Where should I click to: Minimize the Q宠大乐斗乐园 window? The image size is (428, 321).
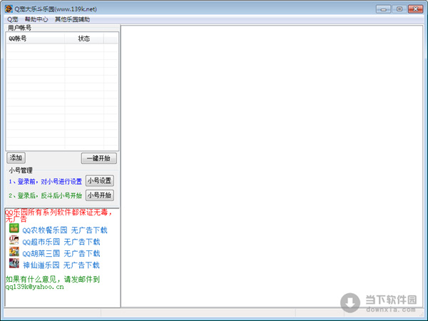point(383,9)
